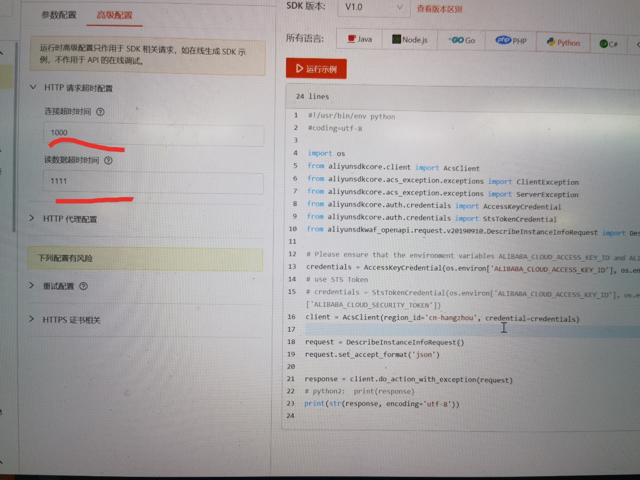Open the 查看版本区别 link

point(439,9)
